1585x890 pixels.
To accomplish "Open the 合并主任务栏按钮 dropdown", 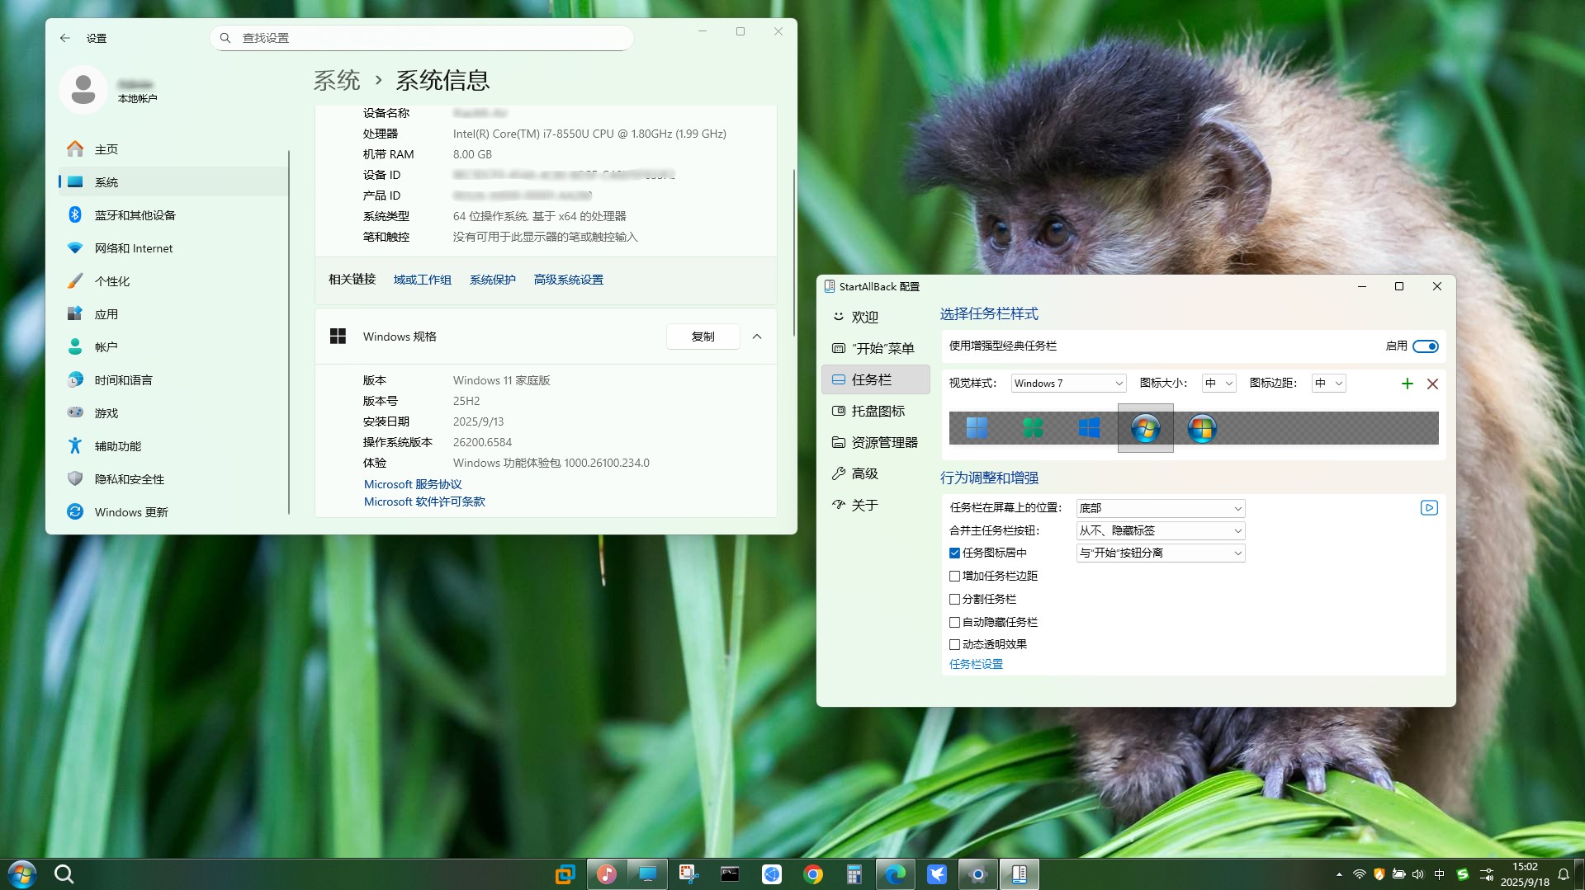I will coord(1161,530).
